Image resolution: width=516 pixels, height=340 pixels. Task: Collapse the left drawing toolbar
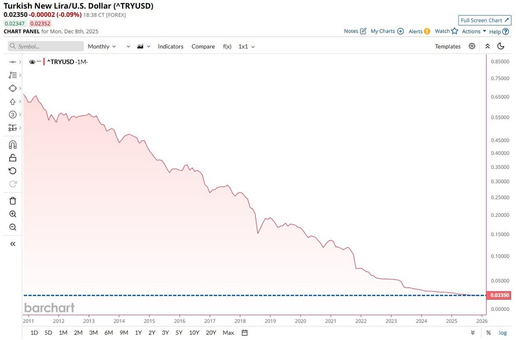click(12, 244)
